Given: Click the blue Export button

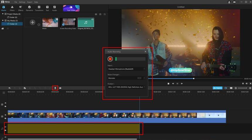Looking at the screenshot, I should [217, 88].
